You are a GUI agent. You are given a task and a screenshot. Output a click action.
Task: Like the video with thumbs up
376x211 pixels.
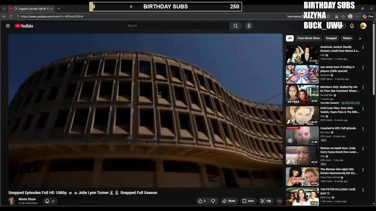tap(202, 201)
